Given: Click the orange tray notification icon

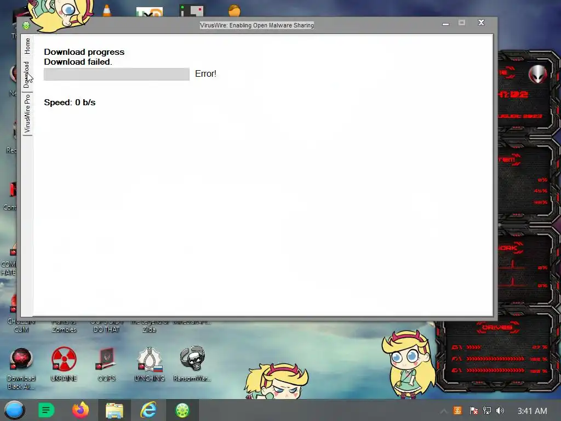Looking at the screenshot, I should point(457,411).
